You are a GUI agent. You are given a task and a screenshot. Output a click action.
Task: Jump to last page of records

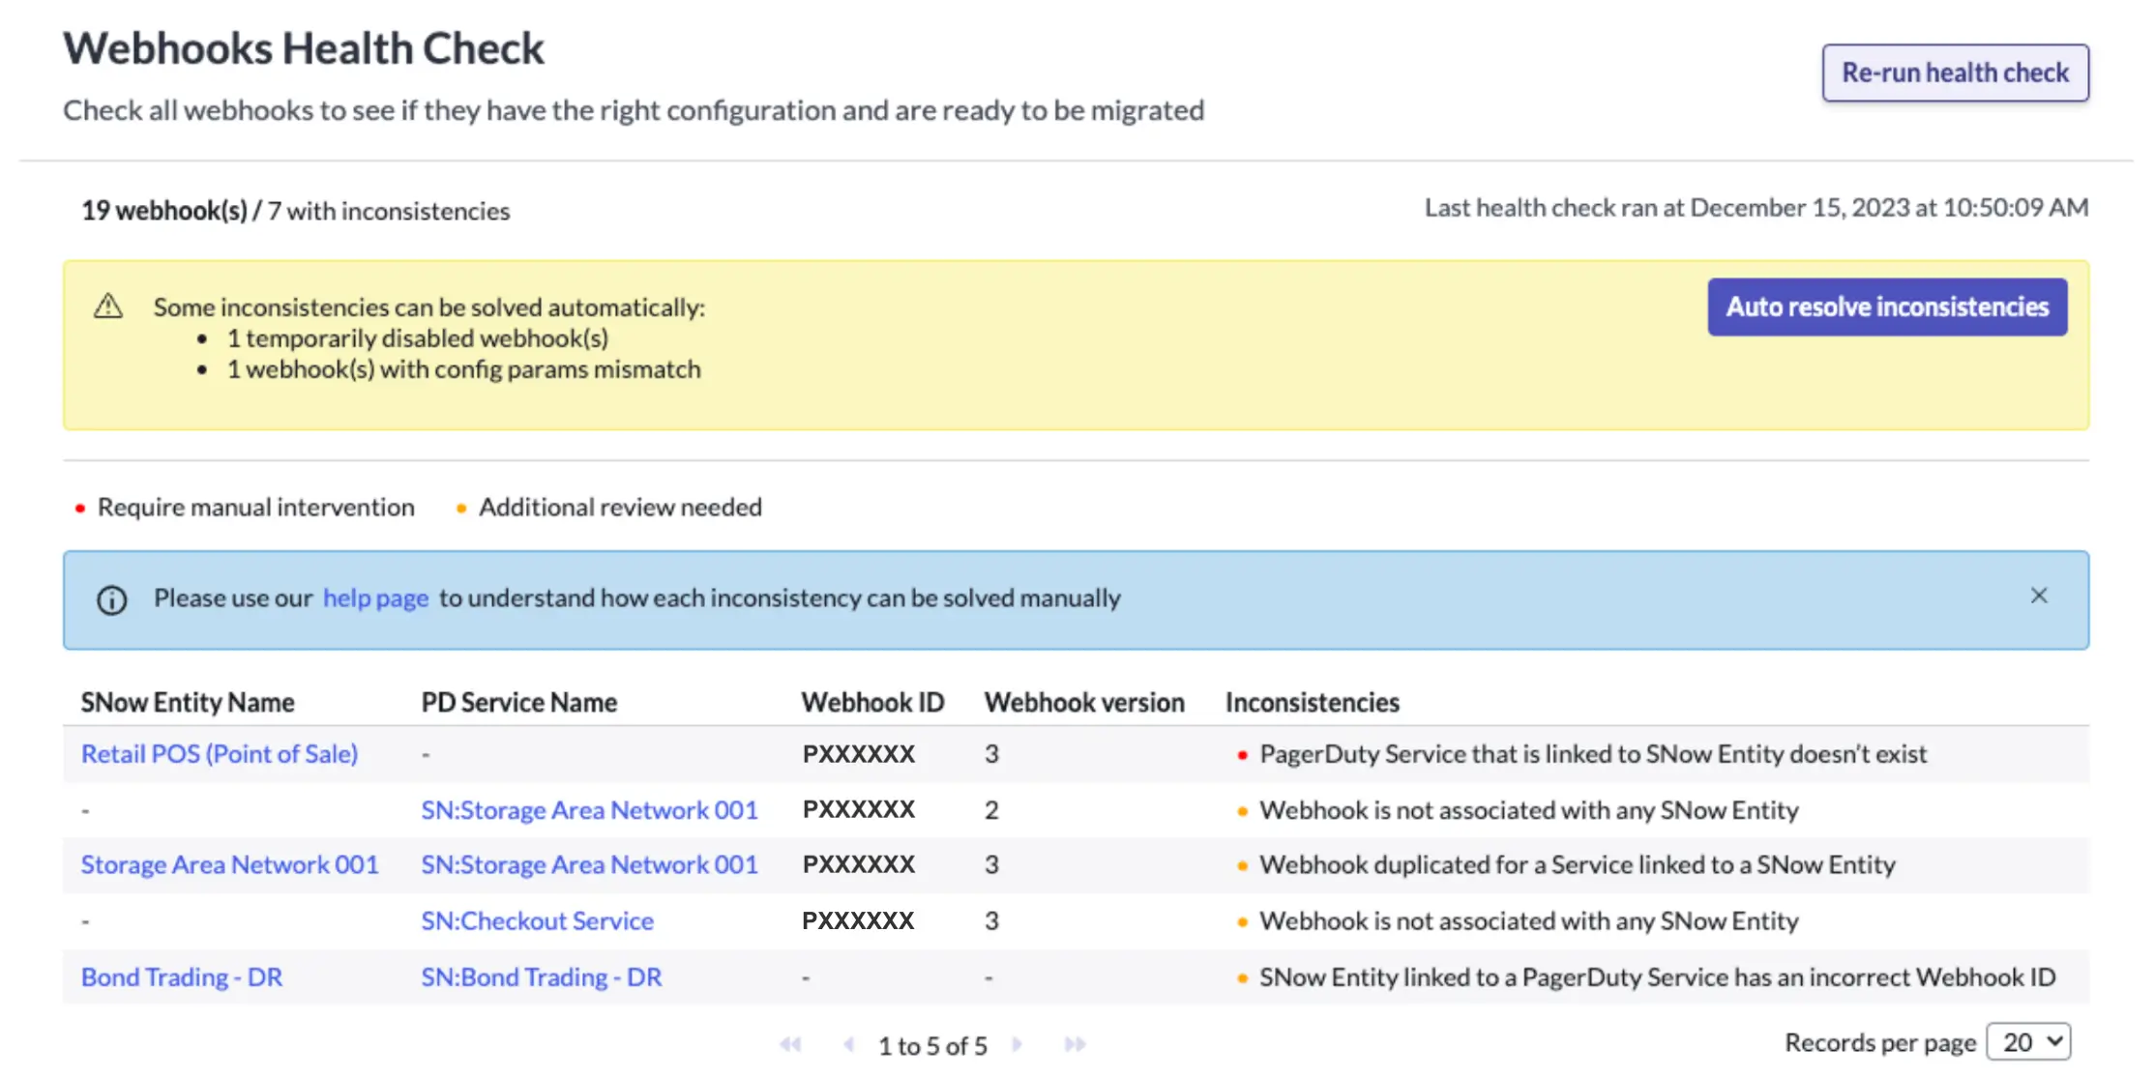click(1075, 1044)
